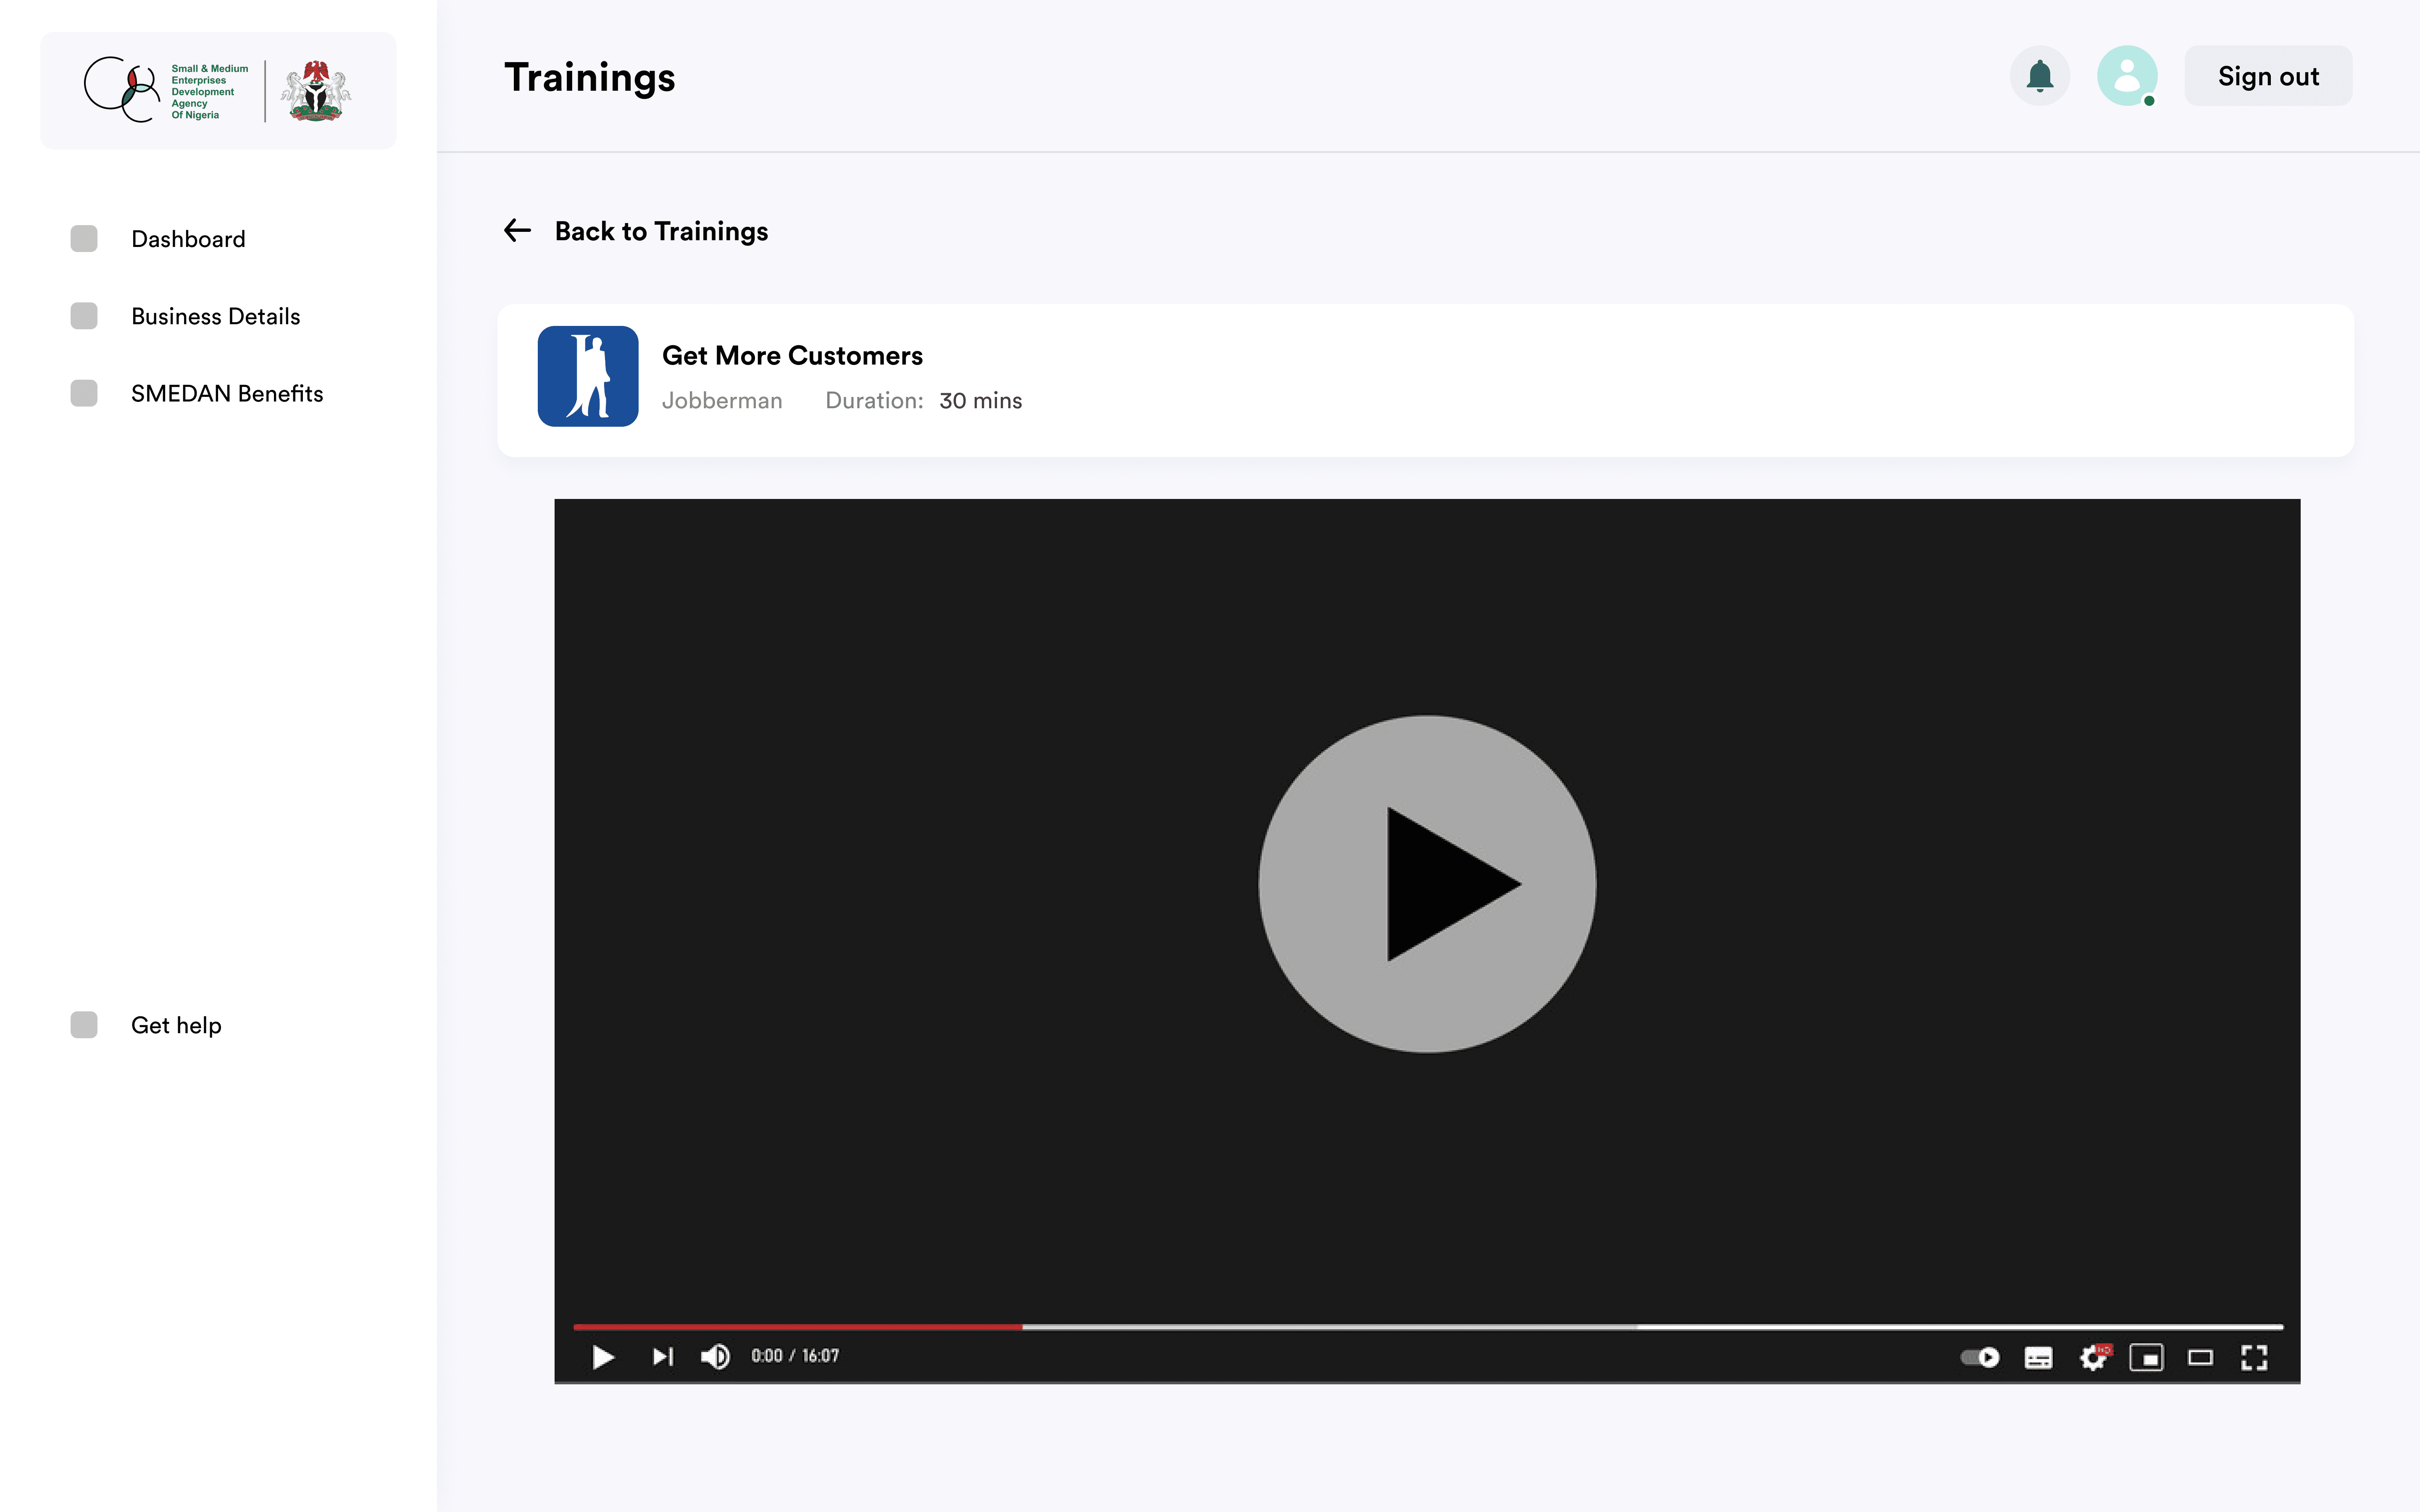Toggle theater mode
The width and height of the screenshot is (2420, 1512).
coord(2200,1358)
